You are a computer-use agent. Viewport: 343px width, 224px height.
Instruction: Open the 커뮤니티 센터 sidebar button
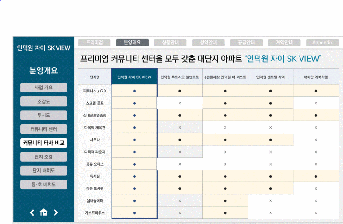(44, 129)
